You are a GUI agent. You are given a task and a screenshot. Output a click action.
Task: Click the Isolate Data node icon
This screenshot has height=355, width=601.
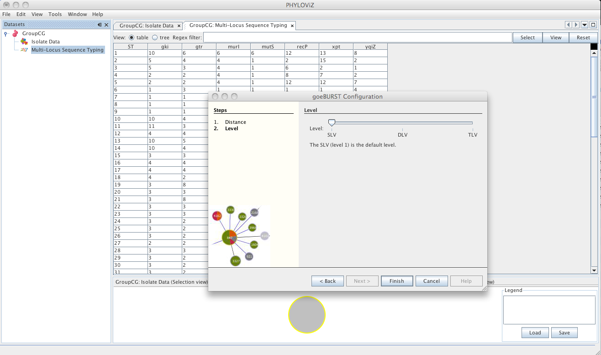[x=24, y=42]
